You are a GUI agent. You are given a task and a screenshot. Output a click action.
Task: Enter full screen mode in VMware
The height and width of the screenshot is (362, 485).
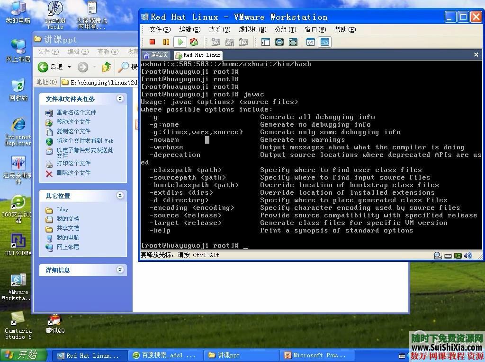279,42
